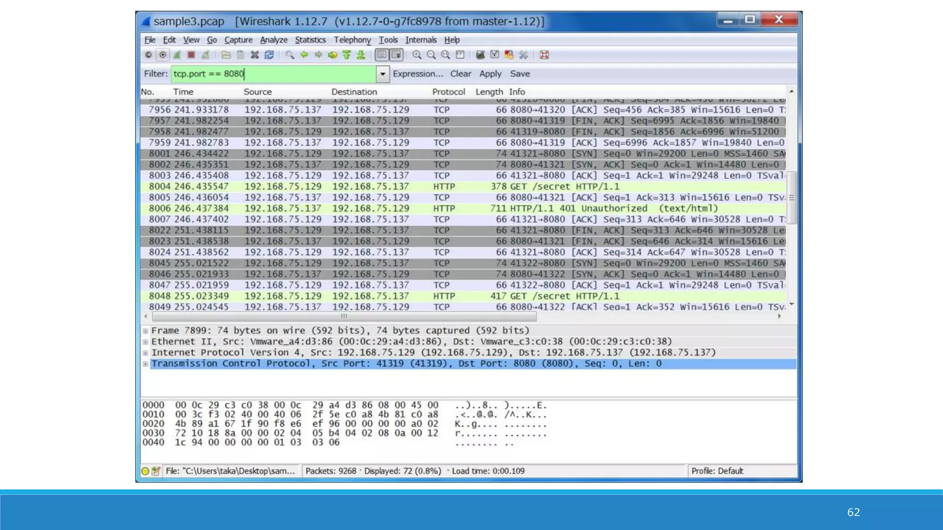Click the Find packet magnifier icon

[290, 55]
